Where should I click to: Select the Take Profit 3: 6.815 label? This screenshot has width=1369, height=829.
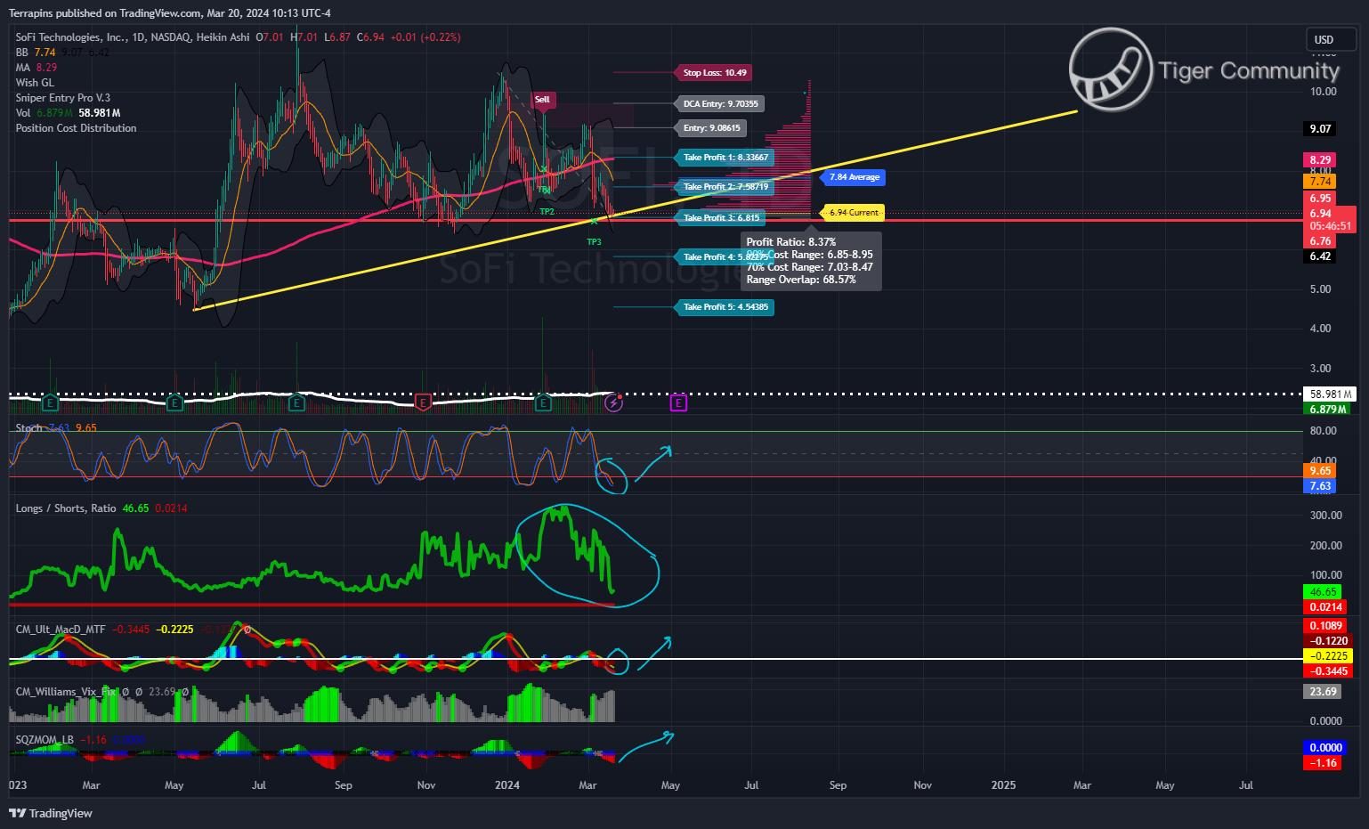pyautogui.click(x=721, y=218)
